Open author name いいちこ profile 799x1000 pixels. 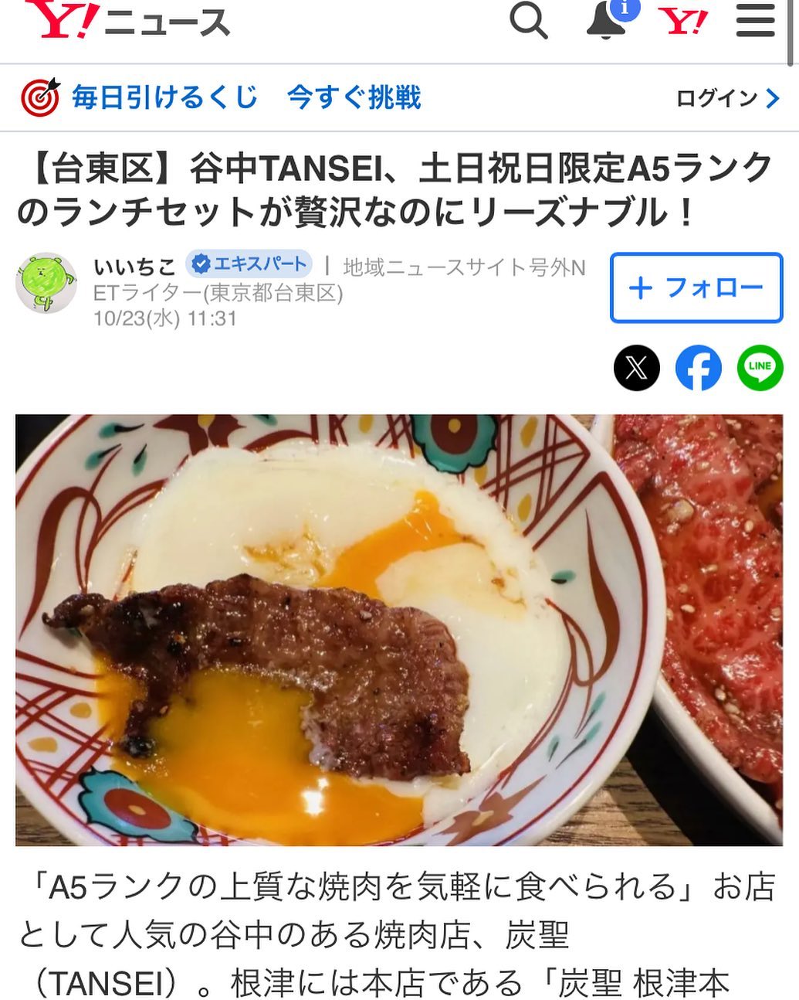(134, 267)
